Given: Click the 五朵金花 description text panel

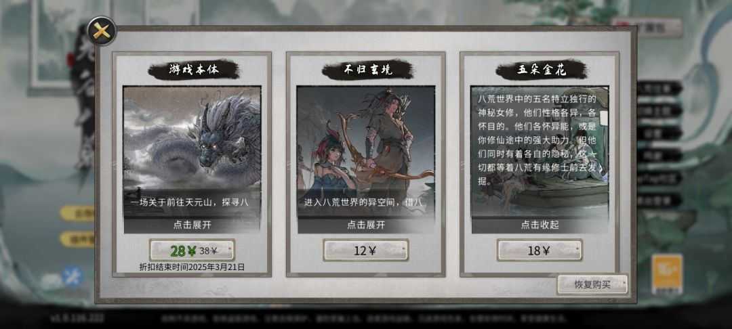Looking at the screenshot, I should tap(540, 140).
